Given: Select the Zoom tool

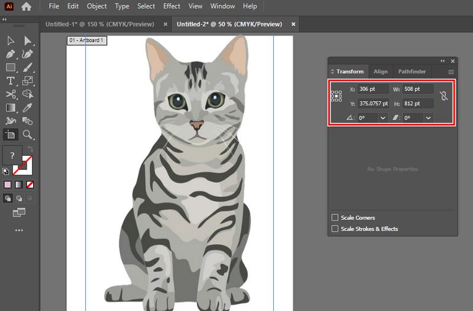Looking at the screenshot, I should point(28,135).
